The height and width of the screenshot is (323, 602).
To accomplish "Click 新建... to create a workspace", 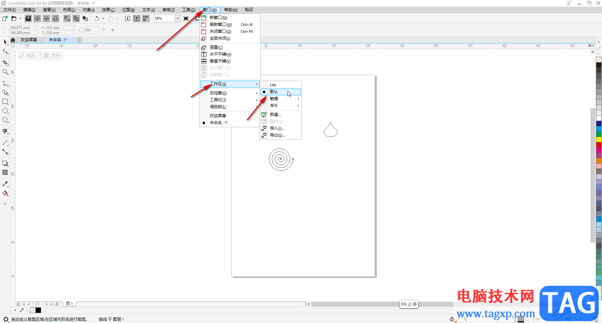I will (281, 114).
